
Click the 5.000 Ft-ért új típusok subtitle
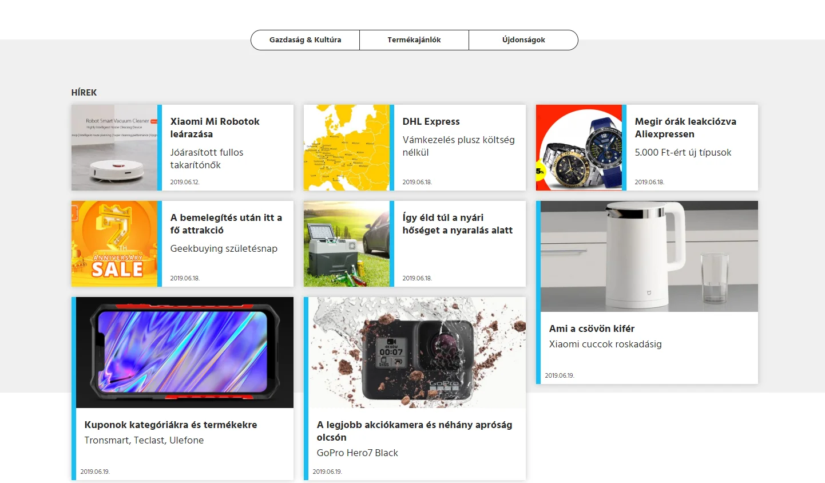point(683,152)
